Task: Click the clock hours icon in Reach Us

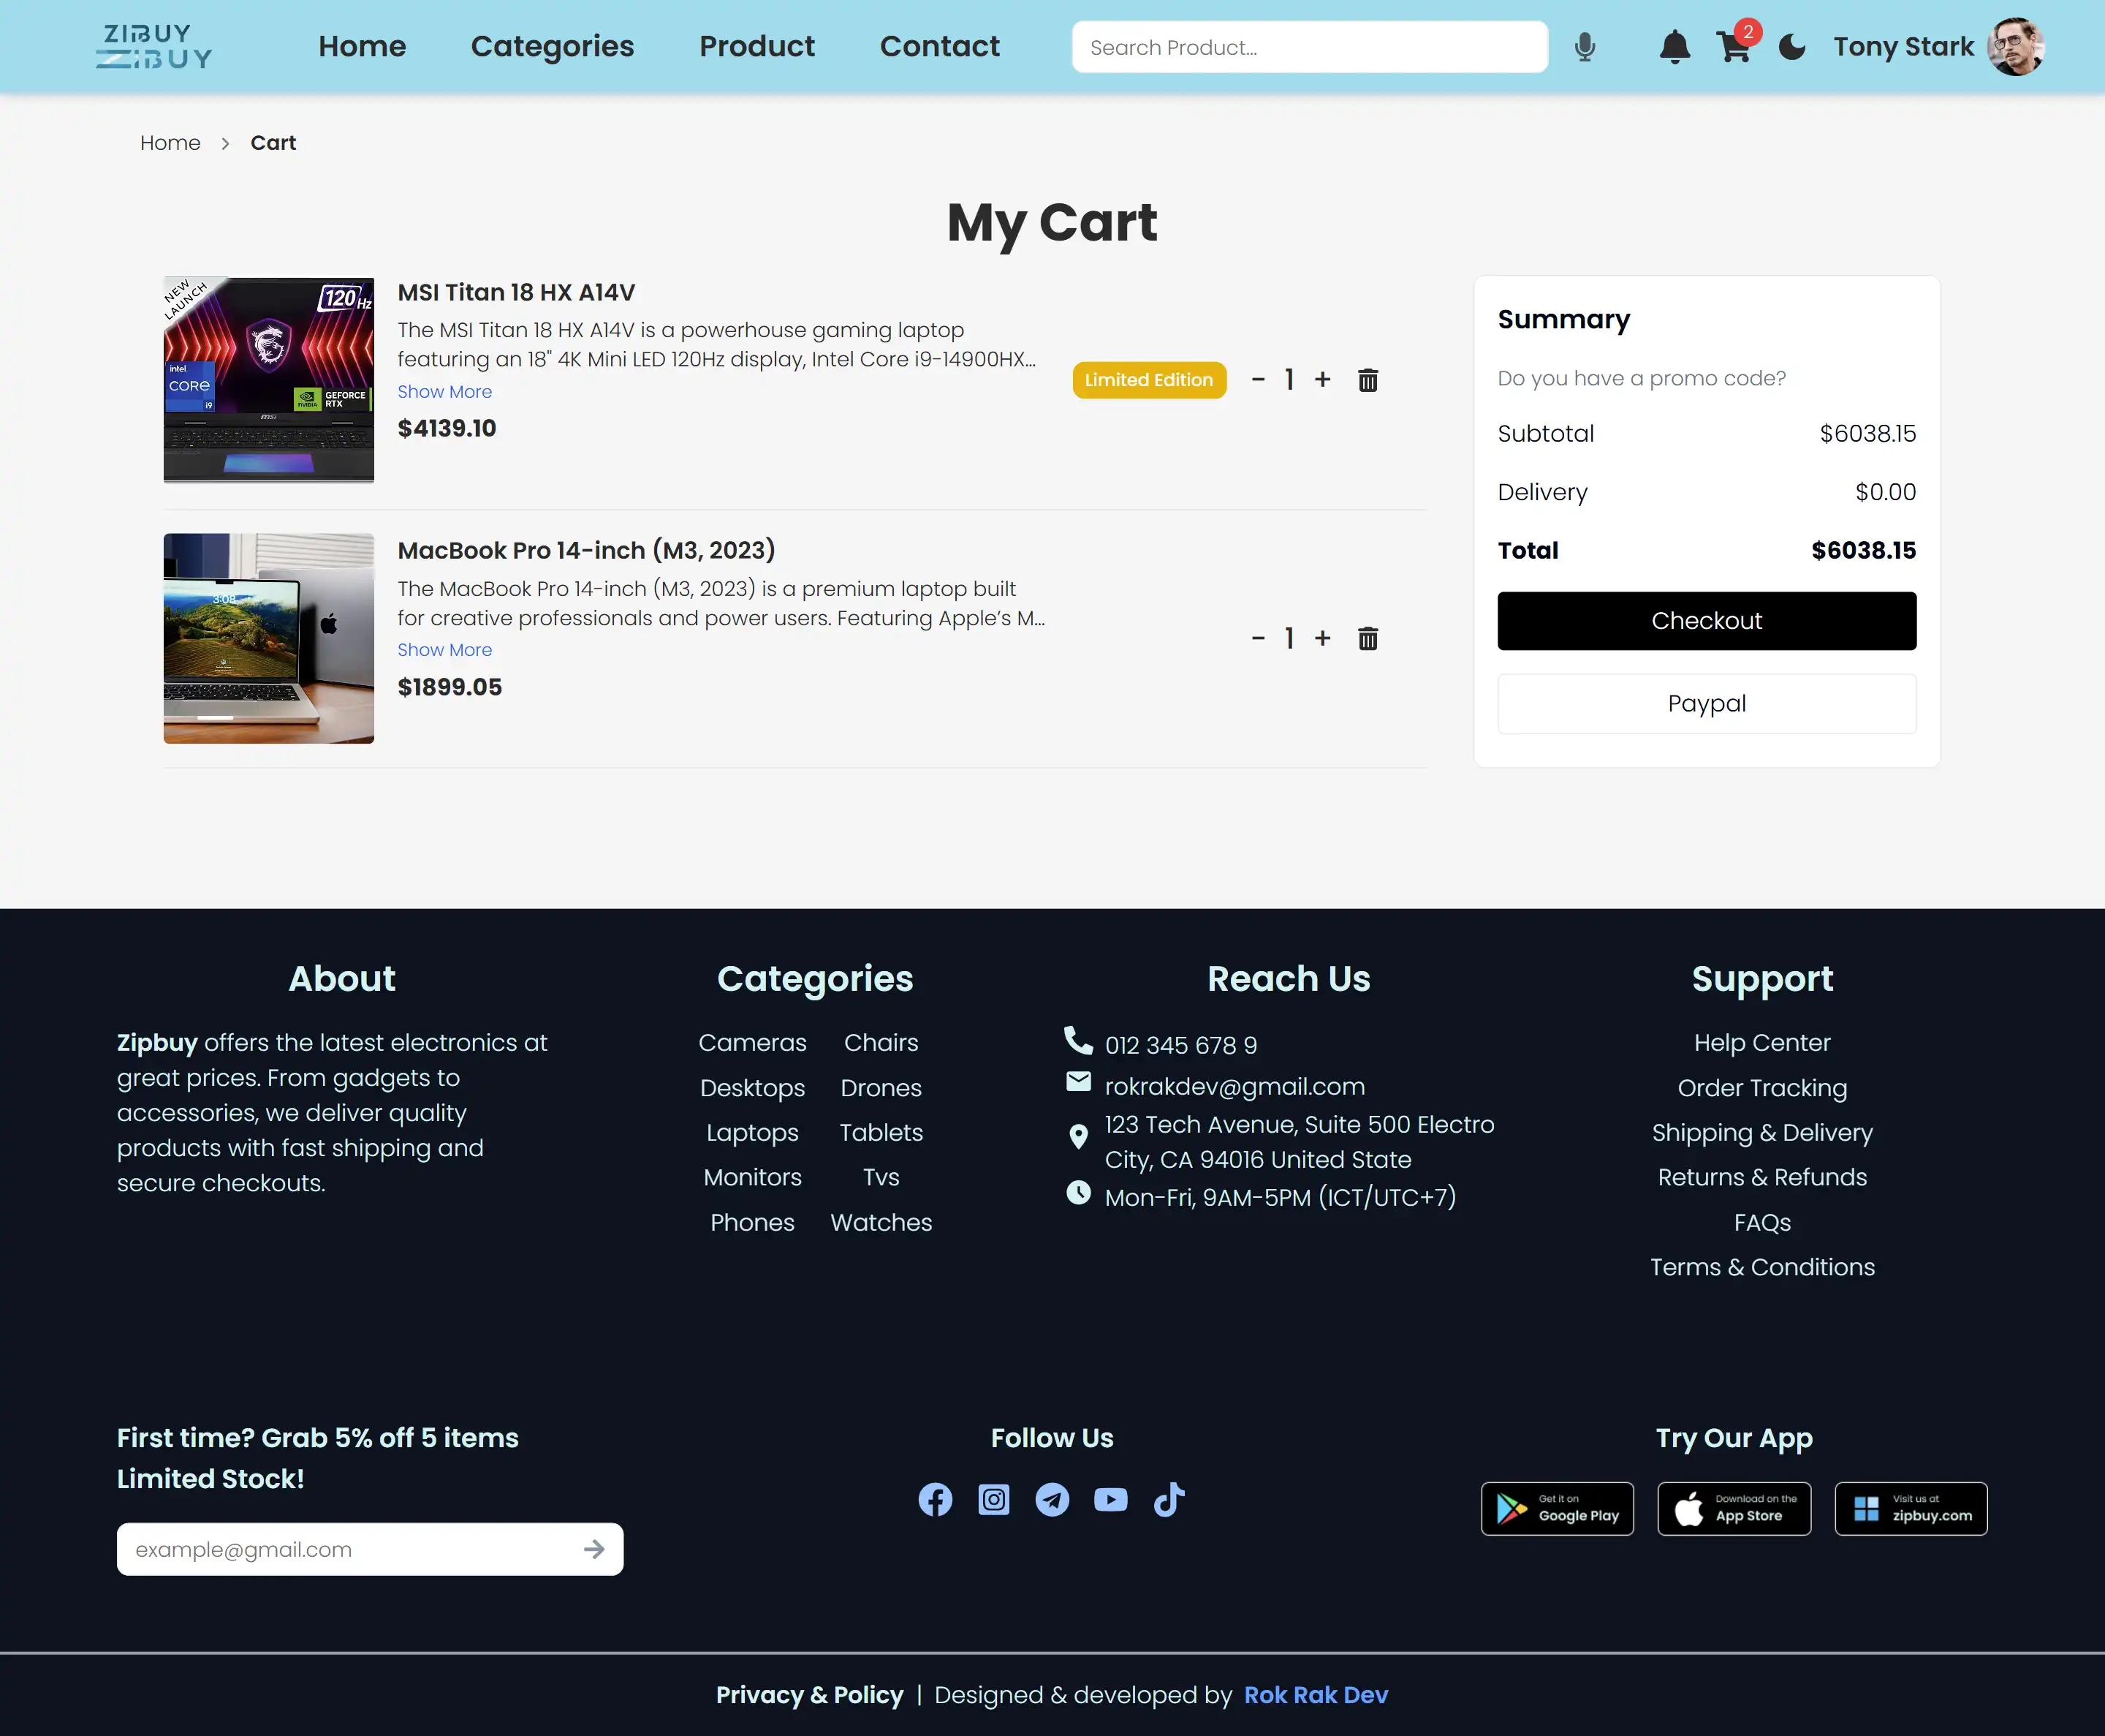Action: click(x=1079, y=1192)
